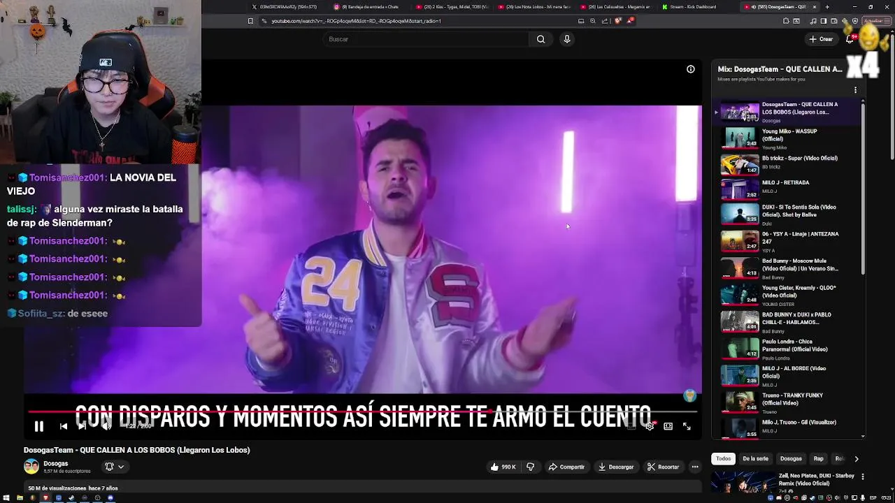Play DUKI - Si Te Sentis Sola
895x503 pixels.
787,214
